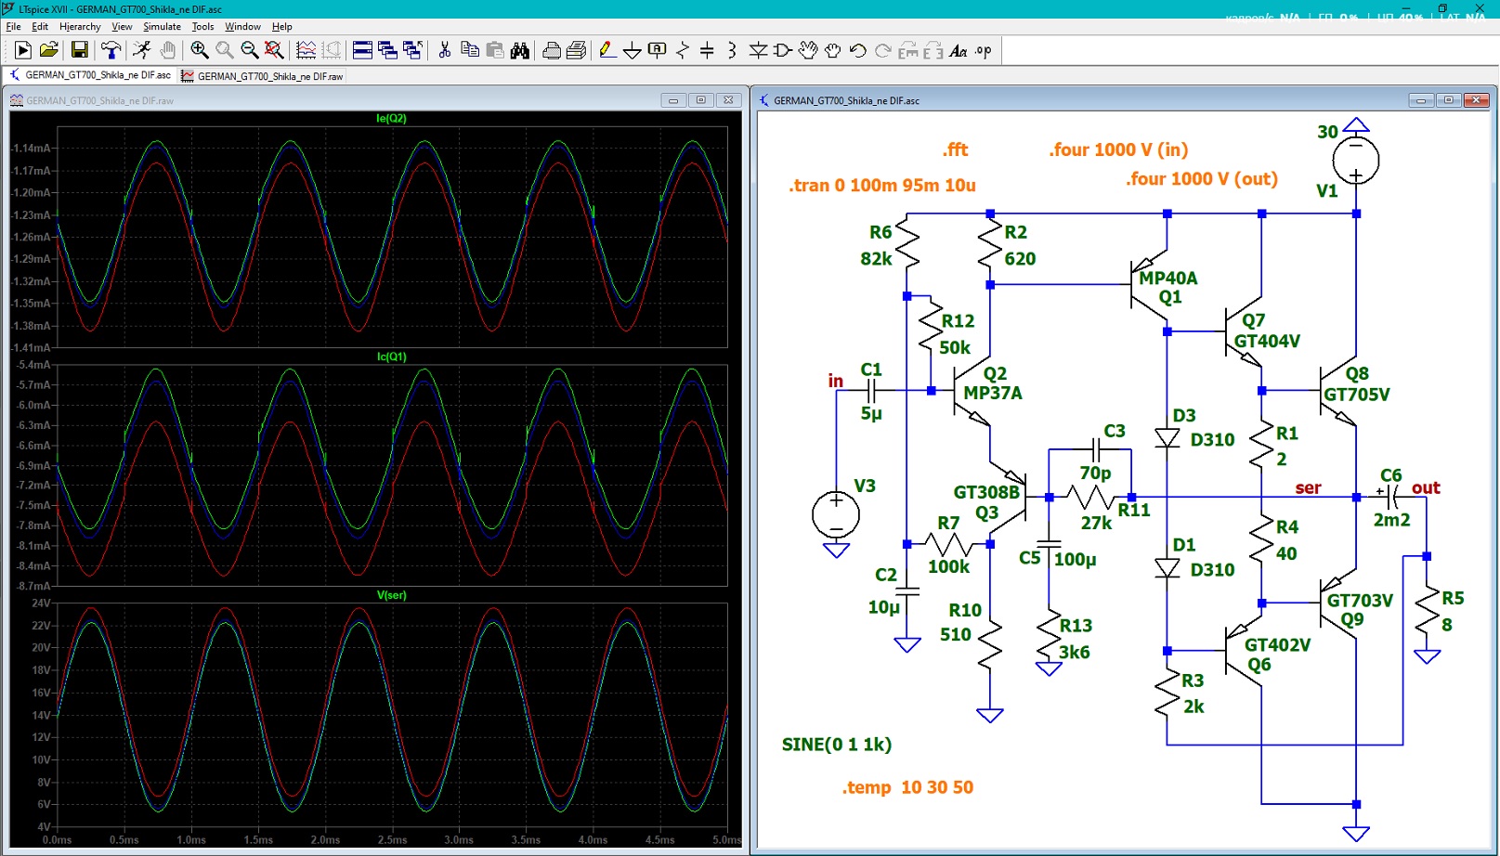
Task: Switch to the GERMAN_GT700 .asc tab
Action: coord(90,75)
